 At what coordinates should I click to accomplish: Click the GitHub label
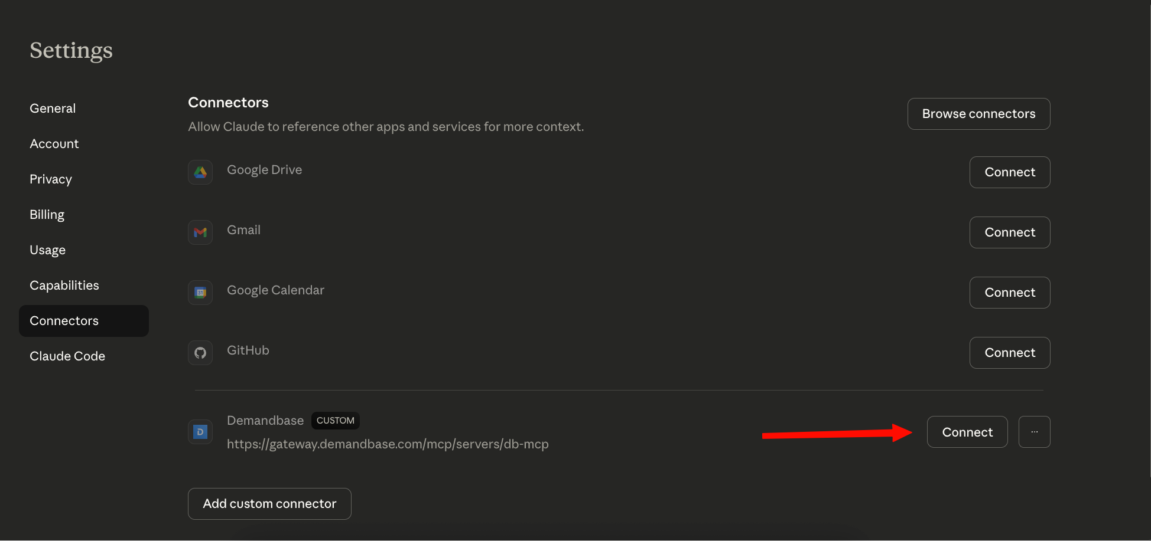[x=248, y=350]
